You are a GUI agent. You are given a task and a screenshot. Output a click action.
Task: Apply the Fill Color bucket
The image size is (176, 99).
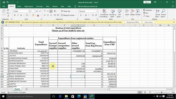tap(33, 15)
